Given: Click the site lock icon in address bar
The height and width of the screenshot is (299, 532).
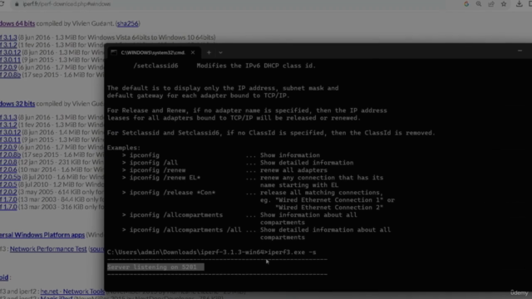Looking at the screenshot, I should pos(17,4).
